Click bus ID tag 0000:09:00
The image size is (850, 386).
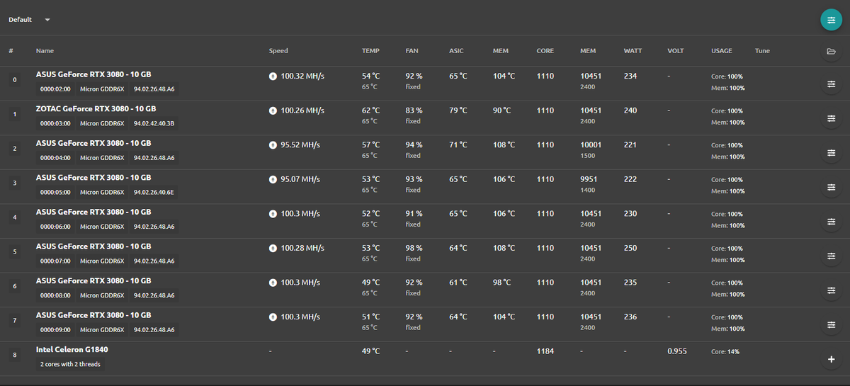[55, 329]
